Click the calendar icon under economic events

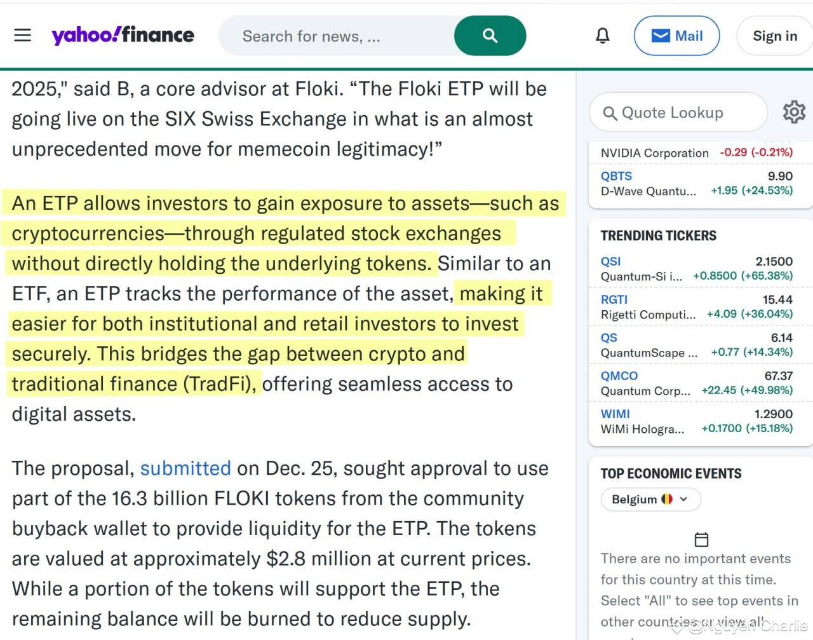(701, 540)
